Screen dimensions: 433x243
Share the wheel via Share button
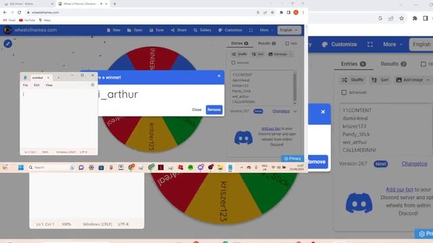[179, 30]
